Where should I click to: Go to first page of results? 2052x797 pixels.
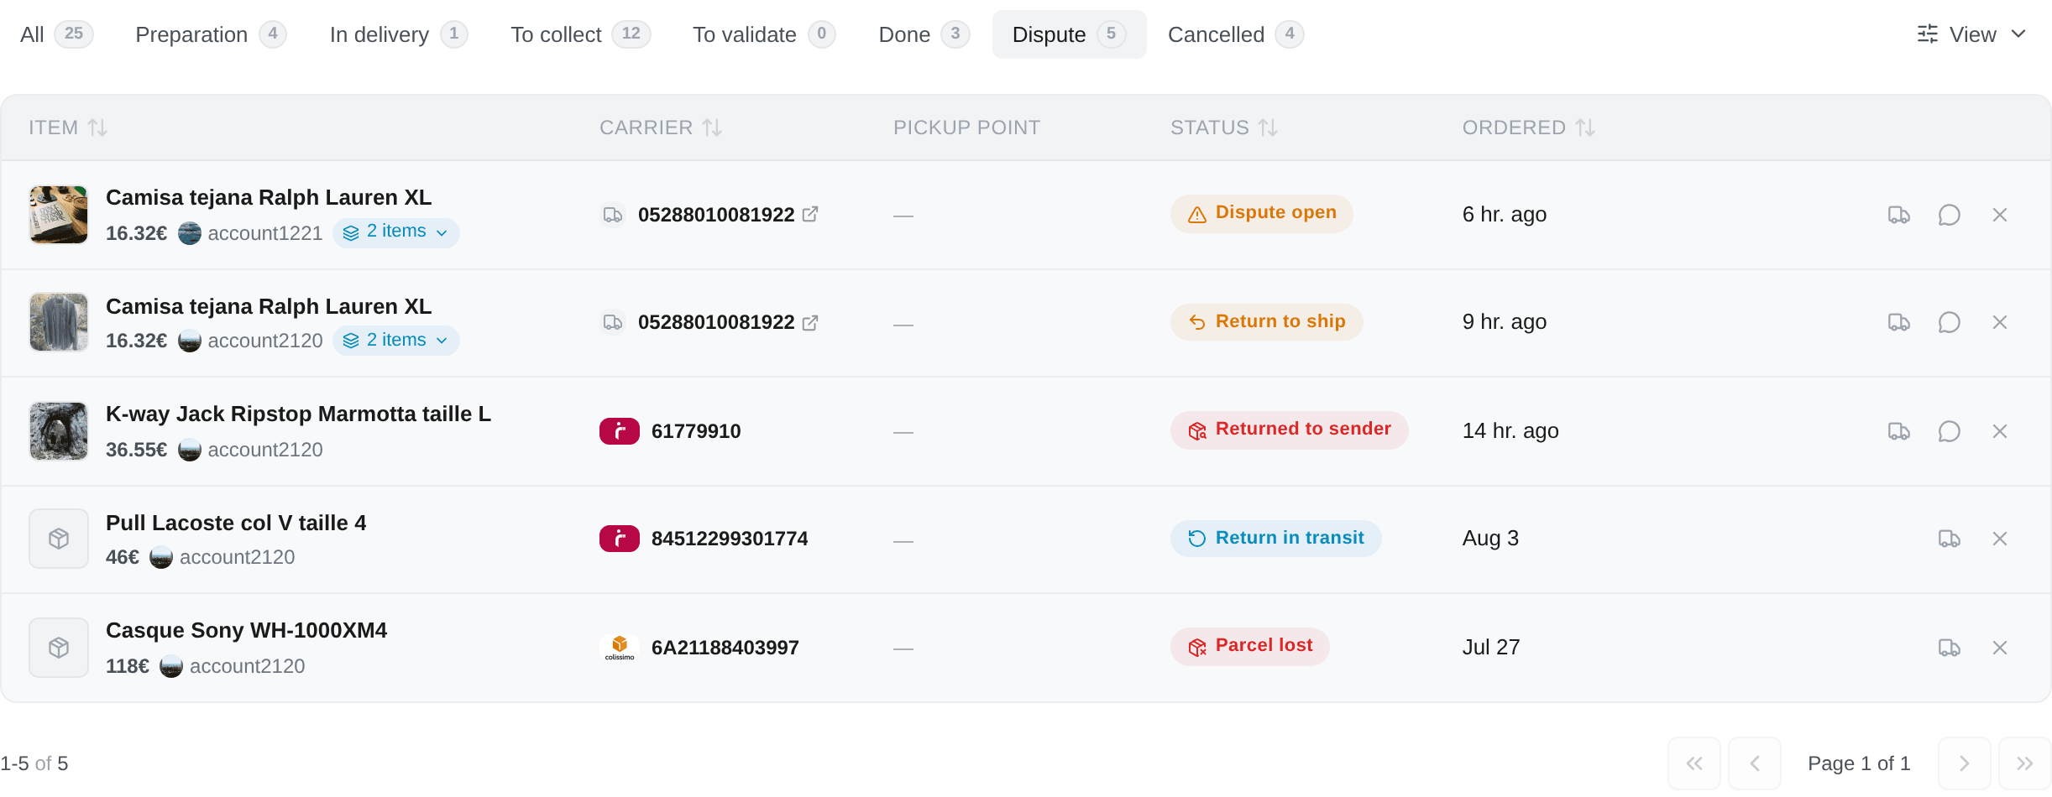point(1694,763)
